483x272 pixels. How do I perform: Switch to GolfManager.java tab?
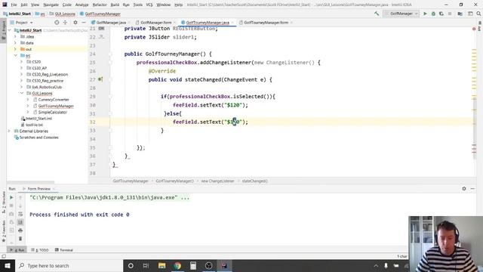click(111, 23)
